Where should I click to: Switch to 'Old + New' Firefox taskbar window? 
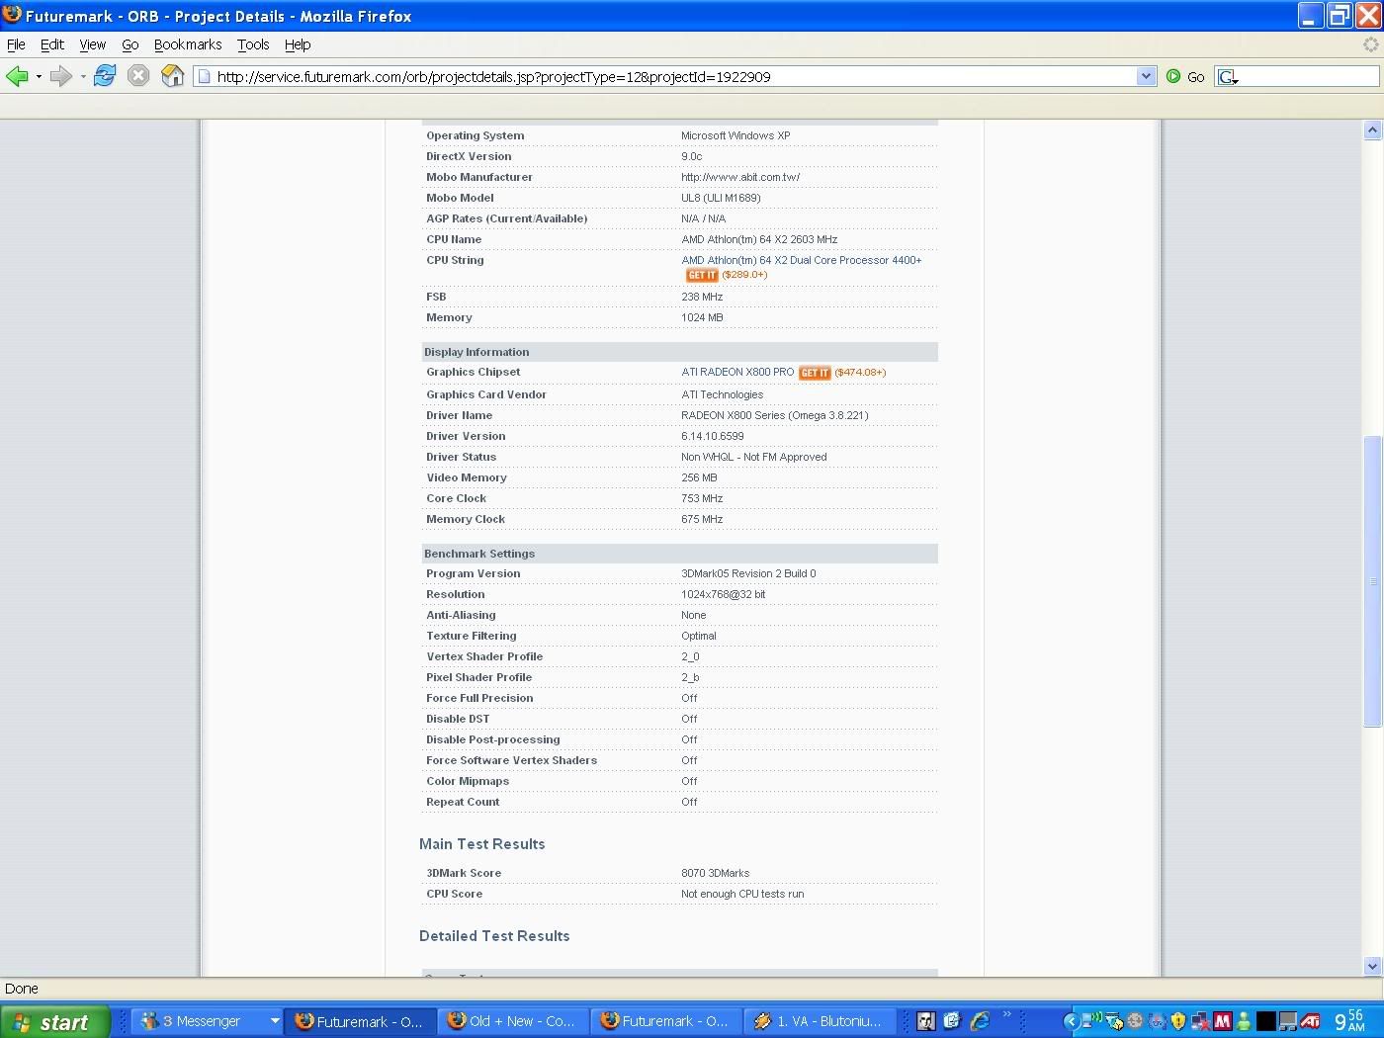point(514,1021)
